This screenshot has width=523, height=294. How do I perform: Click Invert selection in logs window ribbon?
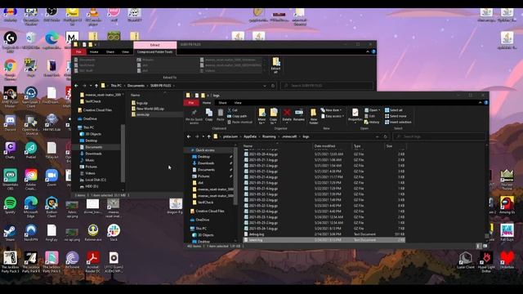[x=398, y=122]
